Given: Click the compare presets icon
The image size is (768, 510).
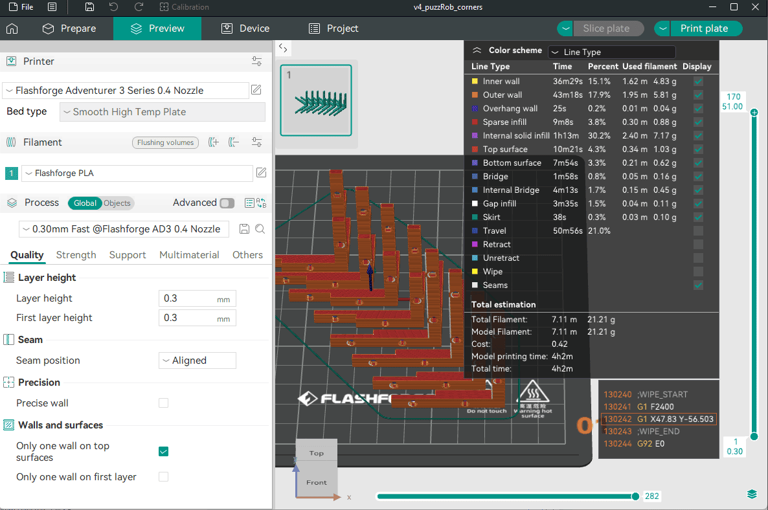Looking at the screenshot, I should coord(262,203).
